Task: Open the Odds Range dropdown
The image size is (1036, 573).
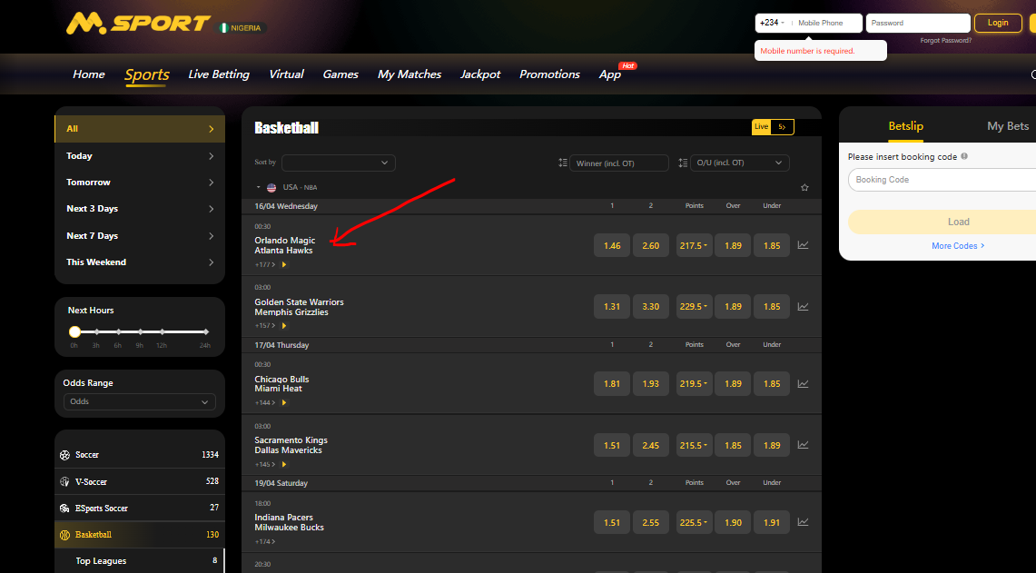Action: pyautogui.click(x=140, y=401)
